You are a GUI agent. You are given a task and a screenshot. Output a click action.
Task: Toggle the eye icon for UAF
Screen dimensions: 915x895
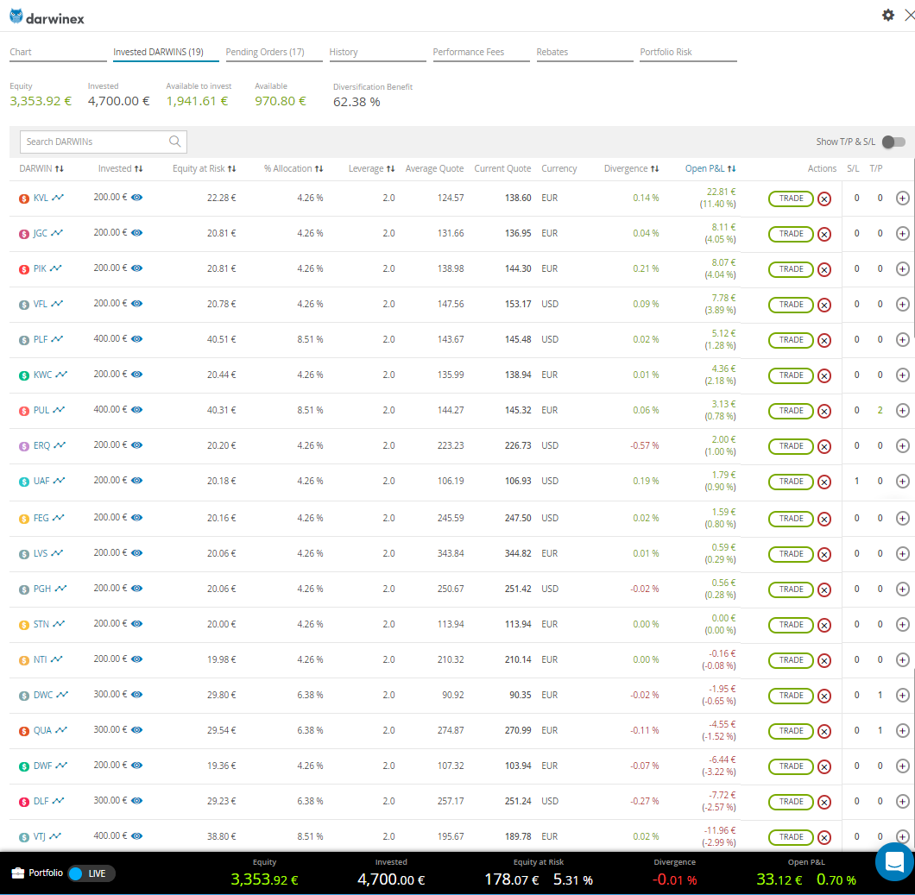(136, 480)
